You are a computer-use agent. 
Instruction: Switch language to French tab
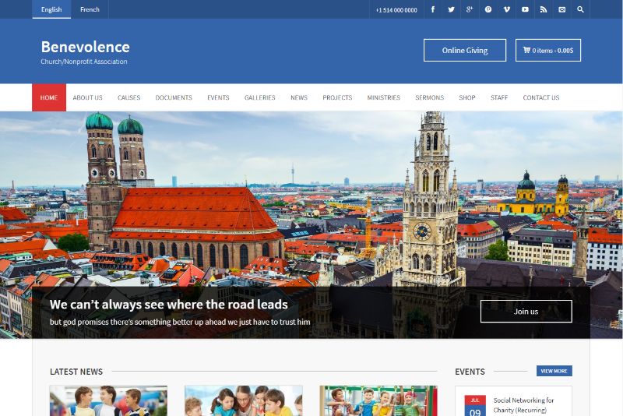[90, 9]
